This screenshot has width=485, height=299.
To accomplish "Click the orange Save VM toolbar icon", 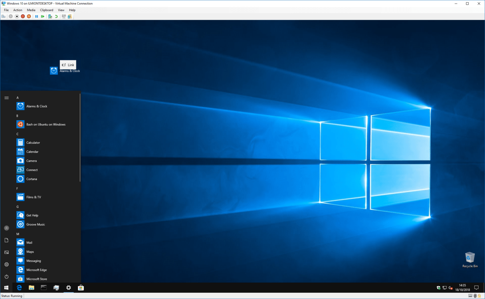I will coord(29,16).
